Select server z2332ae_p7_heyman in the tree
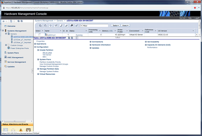 coord(22,39)
